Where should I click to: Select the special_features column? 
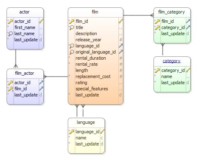pos(92,89)
